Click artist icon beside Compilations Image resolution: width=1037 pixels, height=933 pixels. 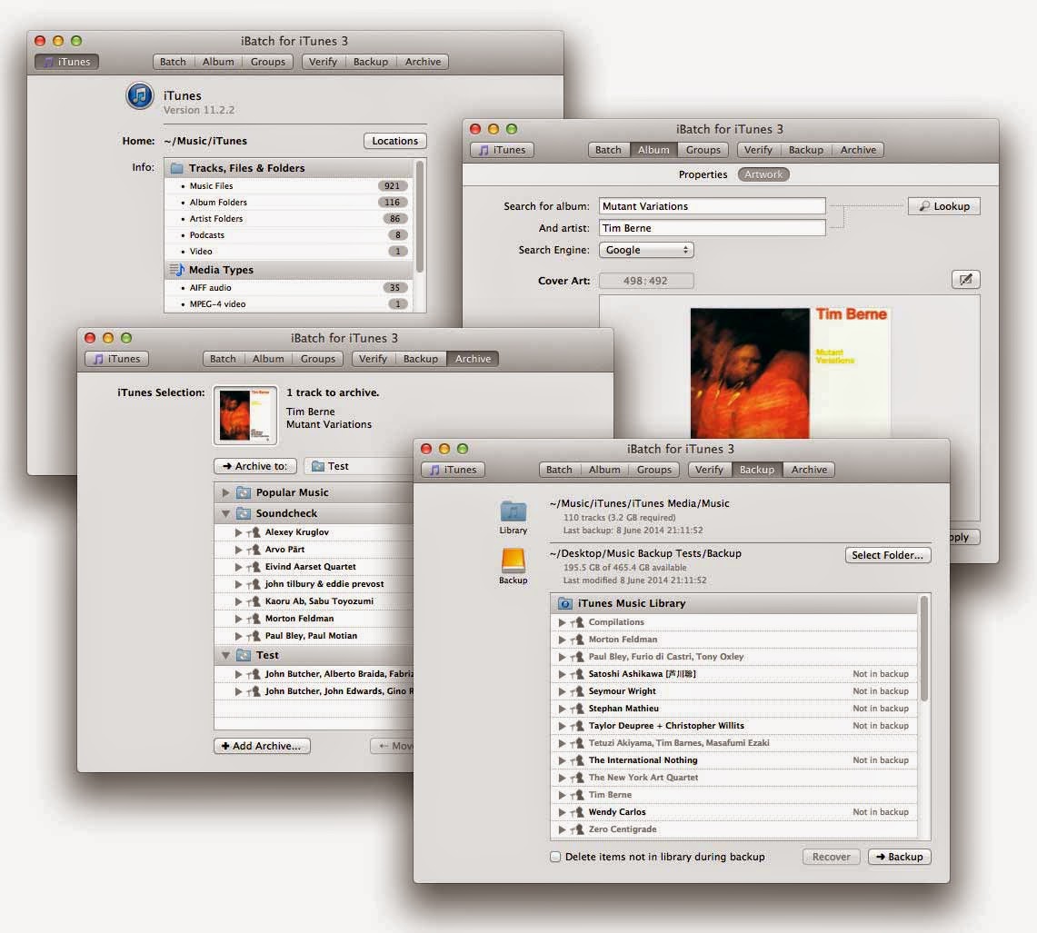[x=577, y=622]
